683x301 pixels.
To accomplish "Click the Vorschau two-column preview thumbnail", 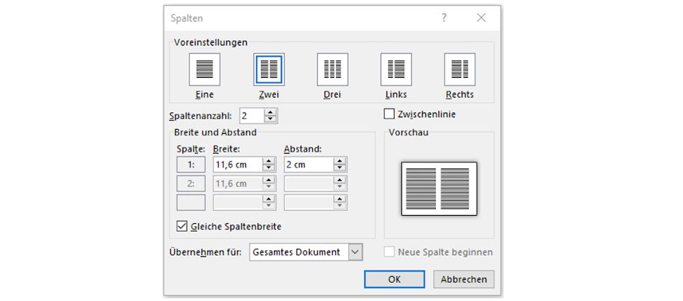I will pyautogui.click(x=439, y=188).
